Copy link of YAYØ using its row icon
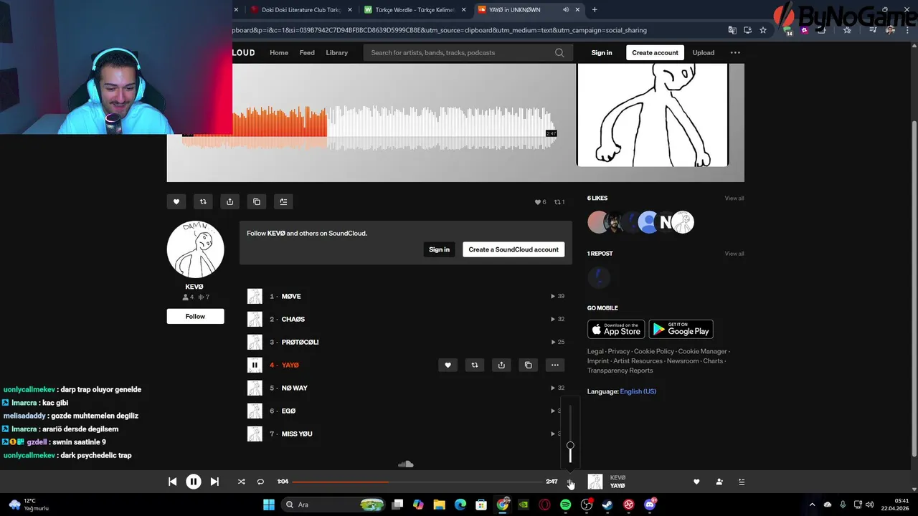 click(528, 365)
